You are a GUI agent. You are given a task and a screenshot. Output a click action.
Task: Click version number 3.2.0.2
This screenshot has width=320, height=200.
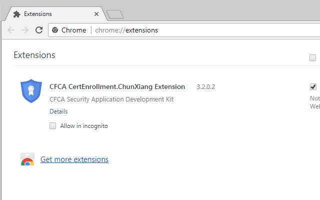point(205,87)
